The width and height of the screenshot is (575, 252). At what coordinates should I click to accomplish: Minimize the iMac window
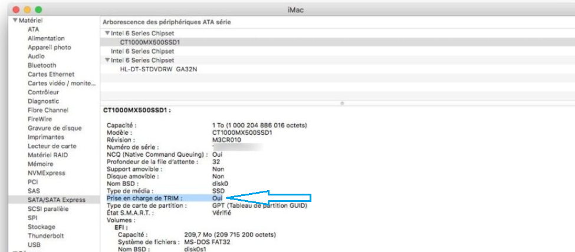(x=27, y=10)
